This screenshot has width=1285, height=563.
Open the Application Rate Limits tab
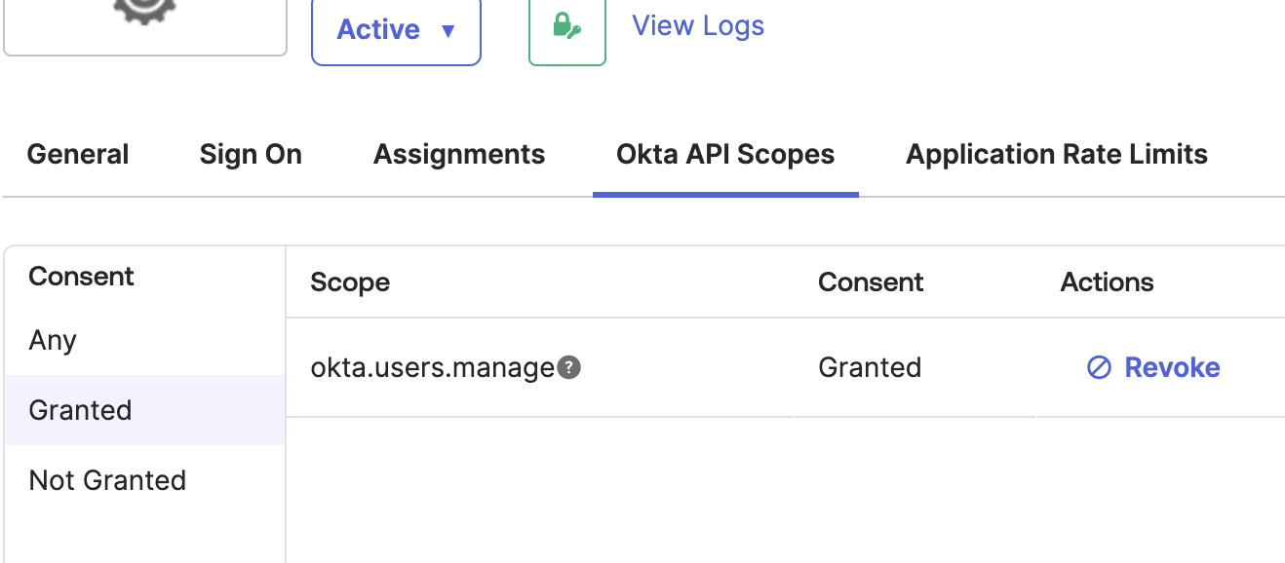point(1057,154)
